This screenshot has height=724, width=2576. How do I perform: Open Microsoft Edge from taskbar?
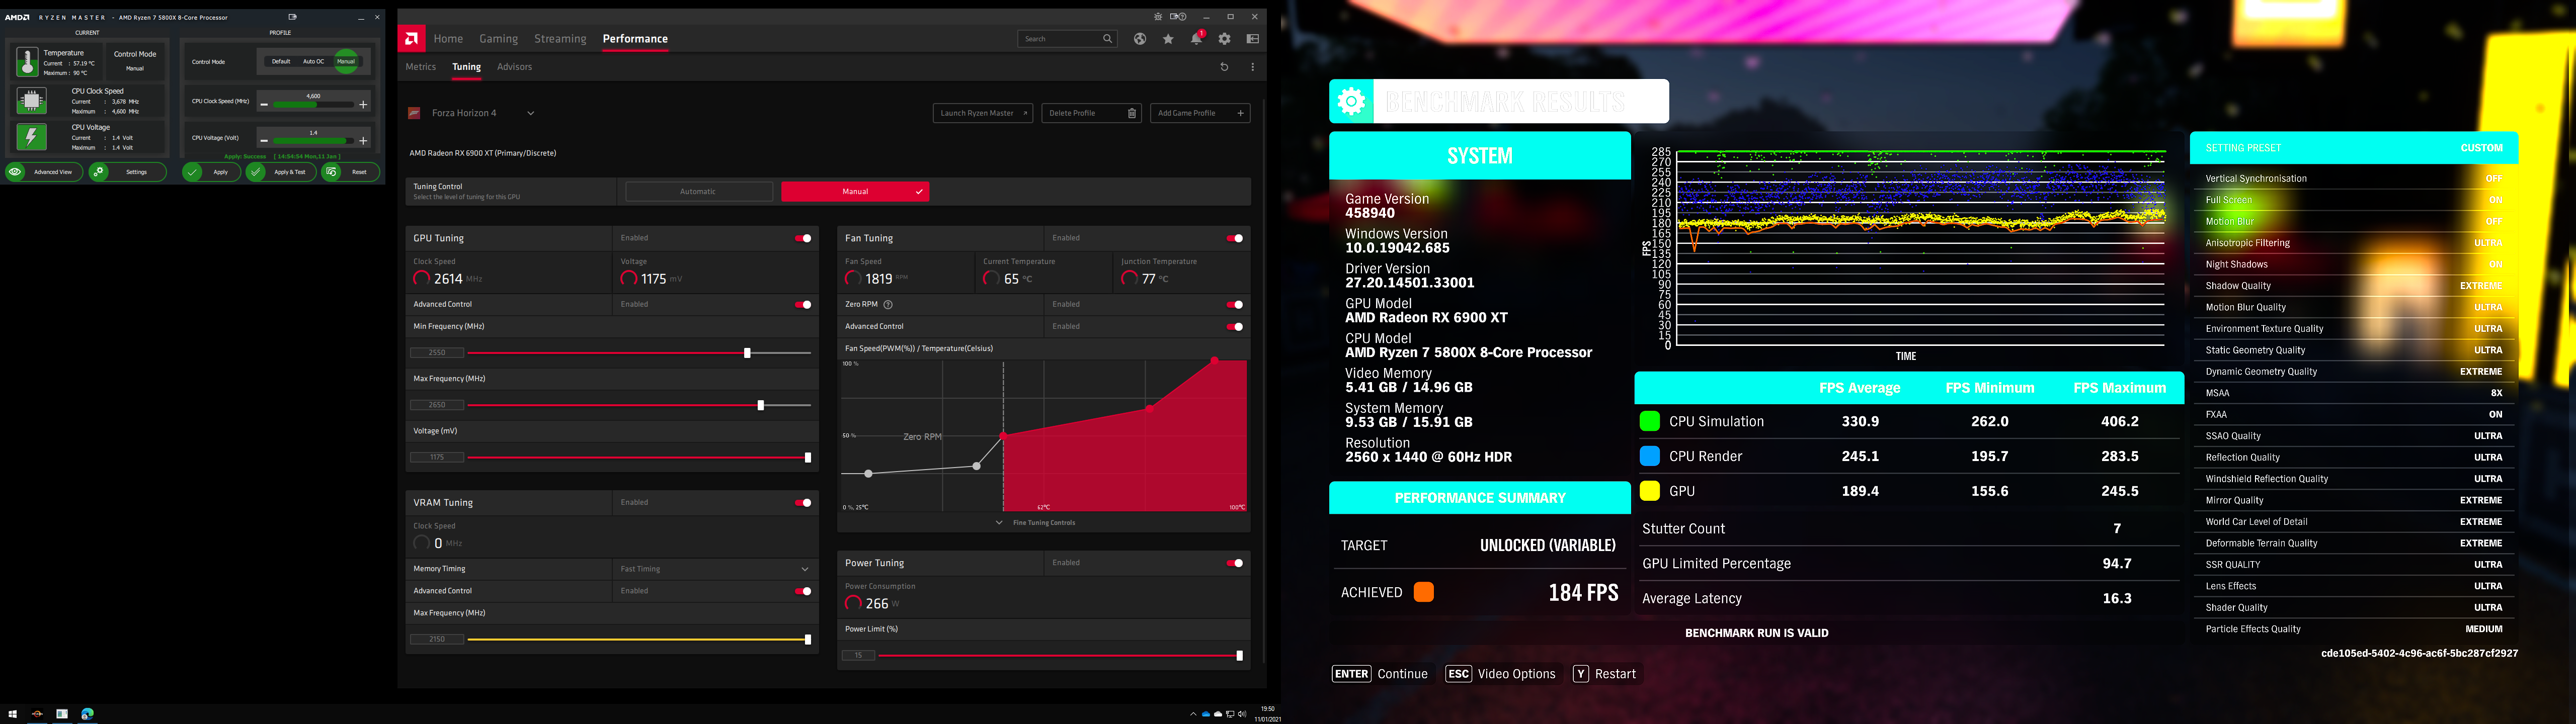(x=87, y=714)
